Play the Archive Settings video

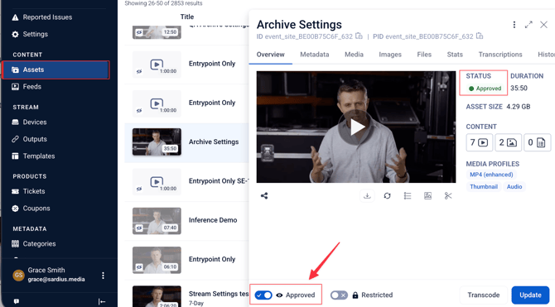[356, 127]
